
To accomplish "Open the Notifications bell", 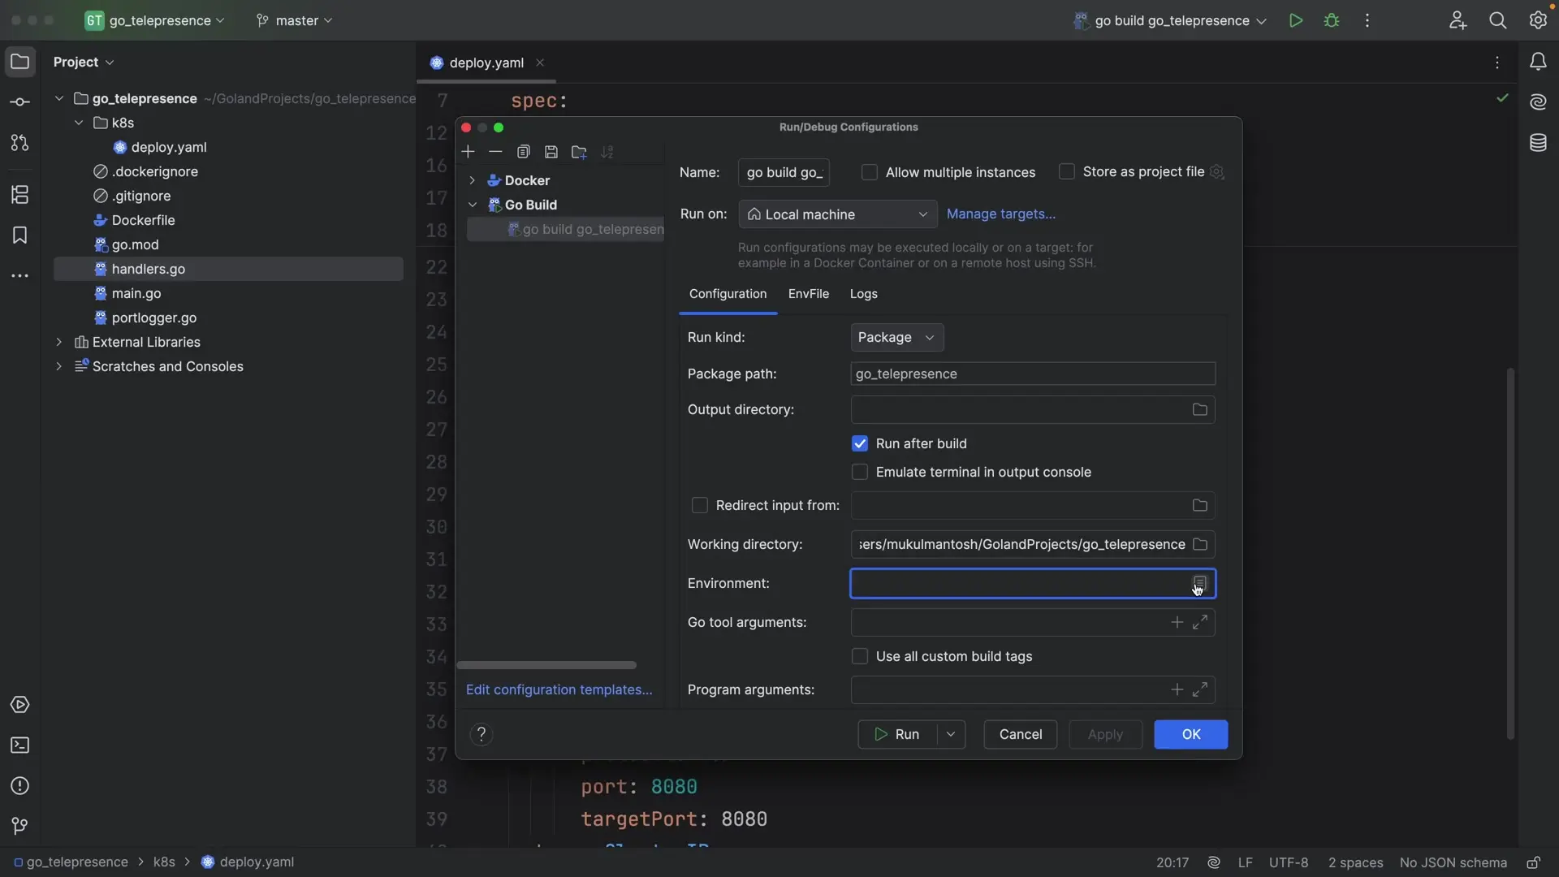I will pyautogui.click(x=1538, y=62).
